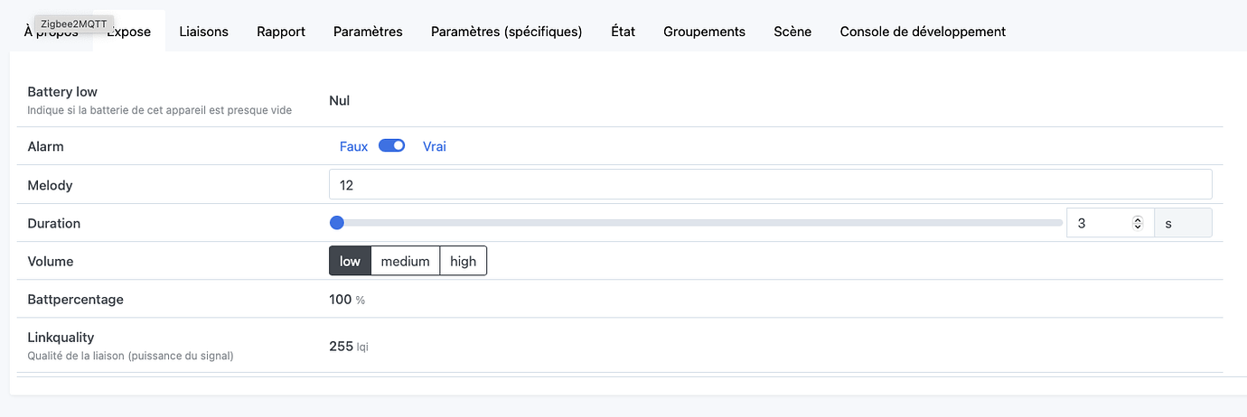
Task: Open the Scène tab
Action: (792, 31)
